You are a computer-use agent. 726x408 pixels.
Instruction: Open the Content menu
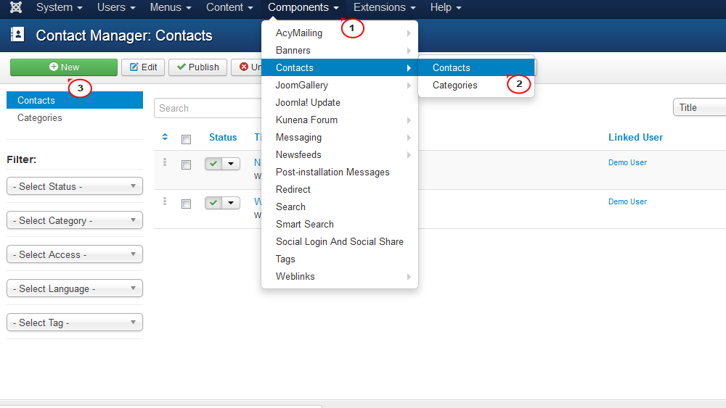(229, 7)
